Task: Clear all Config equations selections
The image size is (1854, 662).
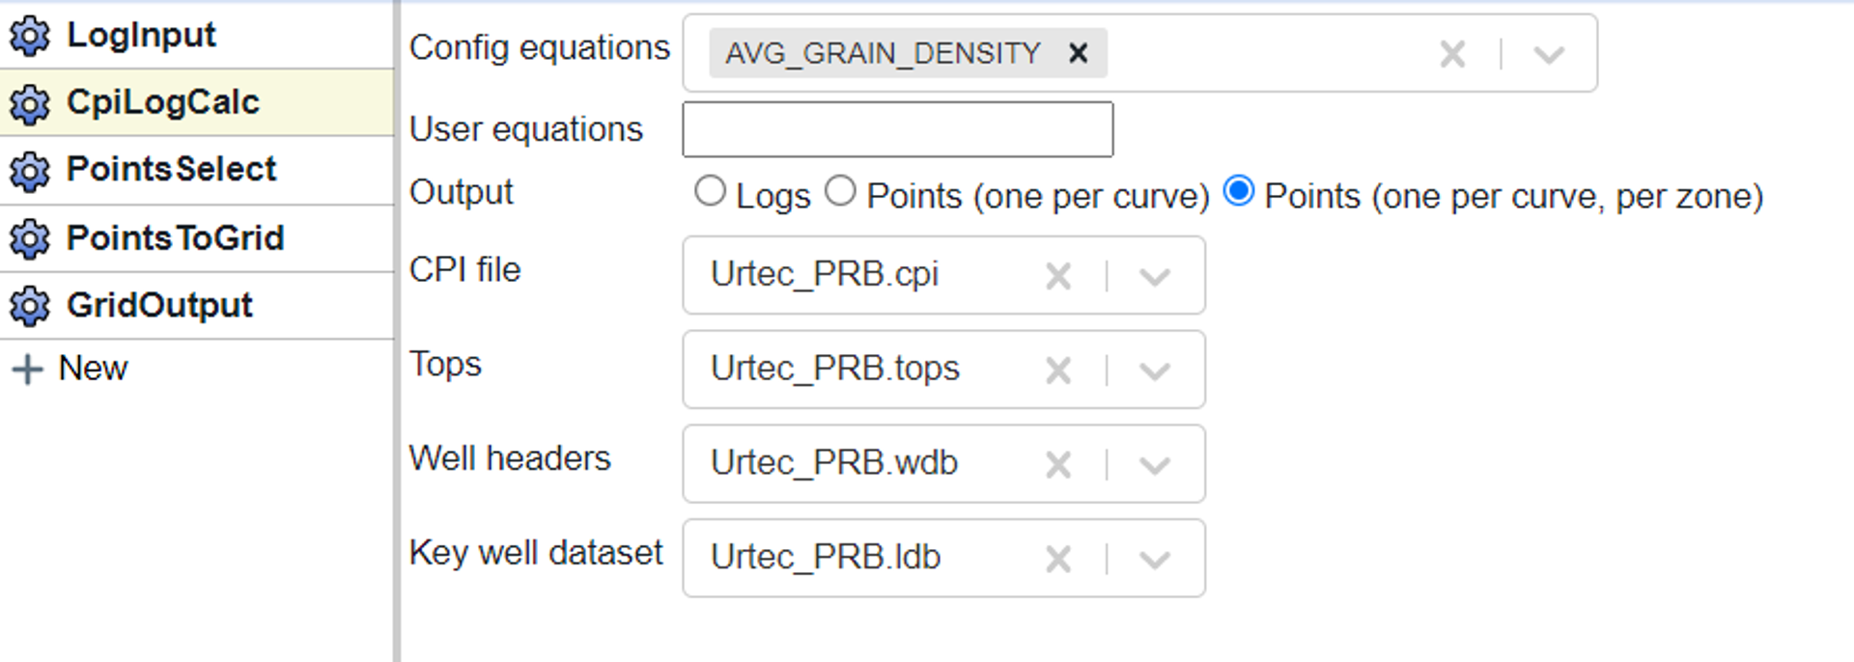Action: pos(1452,54)
